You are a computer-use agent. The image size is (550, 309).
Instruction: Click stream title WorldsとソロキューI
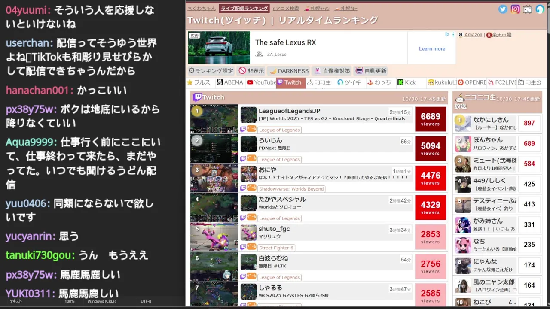280,207
